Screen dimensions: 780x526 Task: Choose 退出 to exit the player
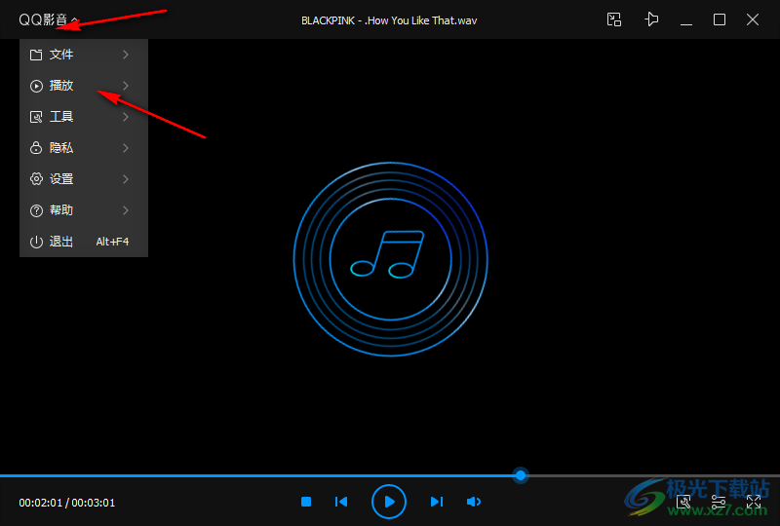tap(84, 242)
